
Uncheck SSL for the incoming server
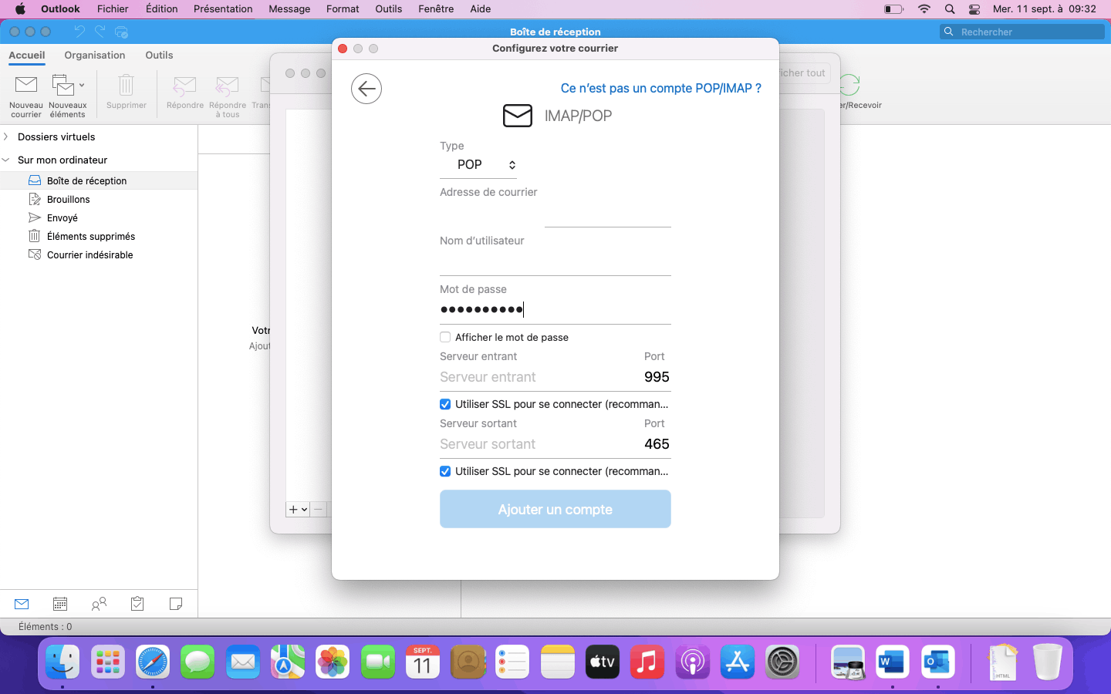445,404
